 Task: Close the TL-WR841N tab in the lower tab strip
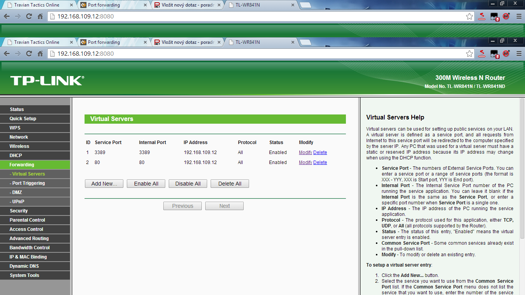click(x=293, y=42)
